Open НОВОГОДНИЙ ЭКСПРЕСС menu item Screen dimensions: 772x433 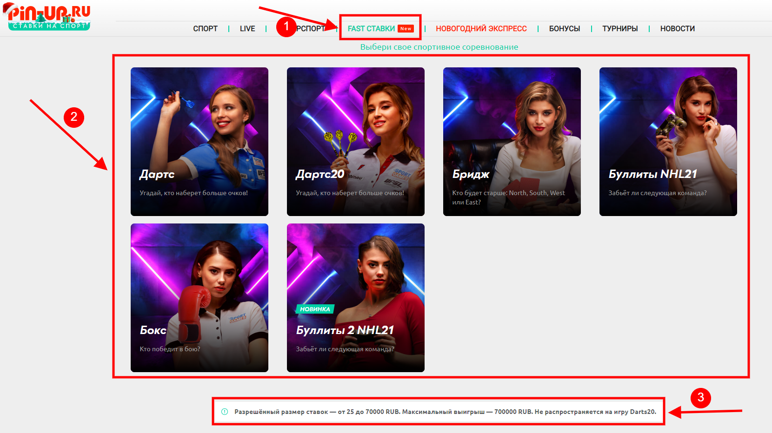tap(481, 29)
